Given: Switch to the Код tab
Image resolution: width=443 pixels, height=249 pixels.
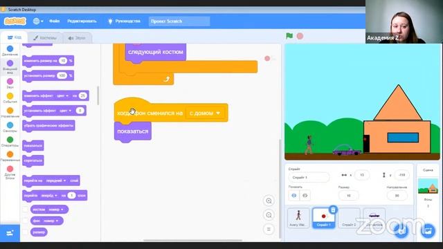Looking at the screenshot, I should pyautogui.click(x=14, y=37).
